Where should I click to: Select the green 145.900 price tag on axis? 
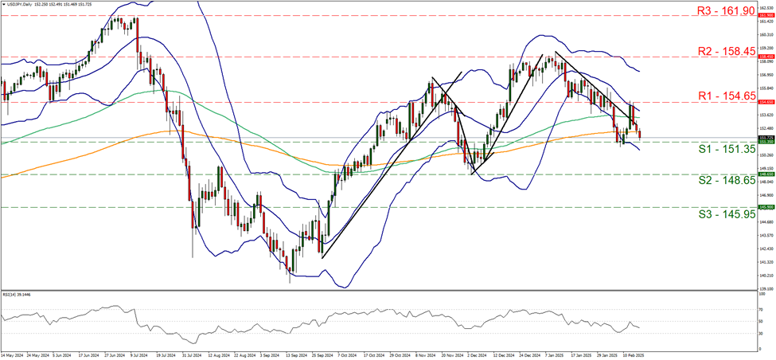coord(764,207)
